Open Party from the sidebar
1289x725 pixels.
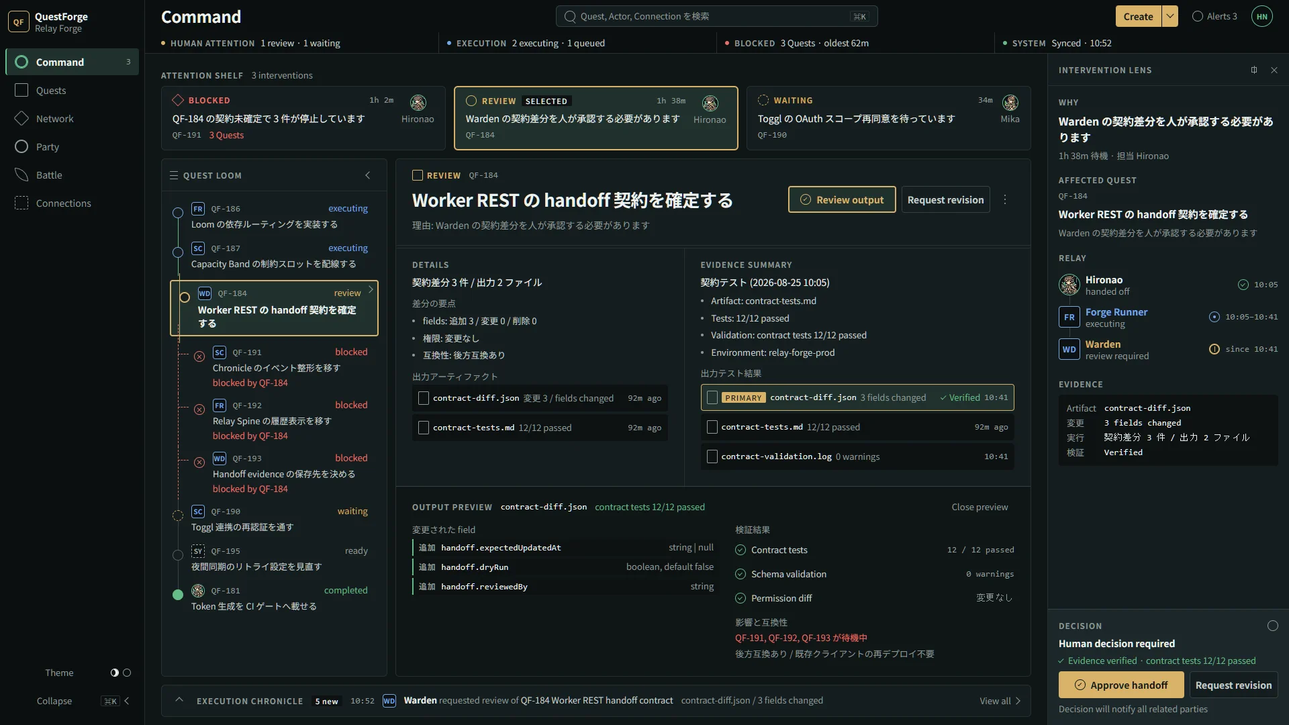(72, 146)
